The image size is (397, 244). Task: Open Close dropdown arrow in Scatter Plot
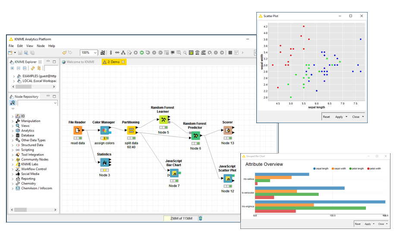point(363,117)
